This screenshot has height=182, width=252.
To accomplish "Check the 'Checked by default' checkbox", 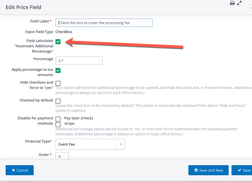I will 58,101.
